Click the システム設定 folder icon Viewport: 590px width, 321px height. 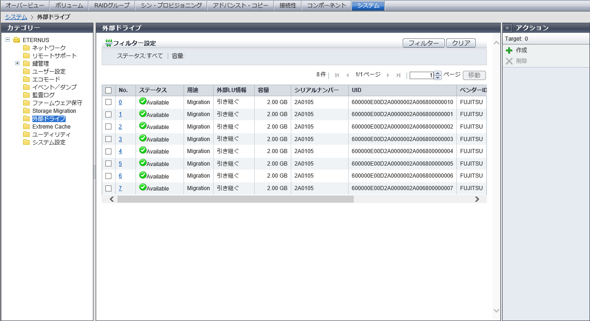26,142
